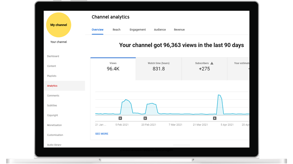
Task: Go to Playlists in the sidebar
Action: tap(52, 76)
